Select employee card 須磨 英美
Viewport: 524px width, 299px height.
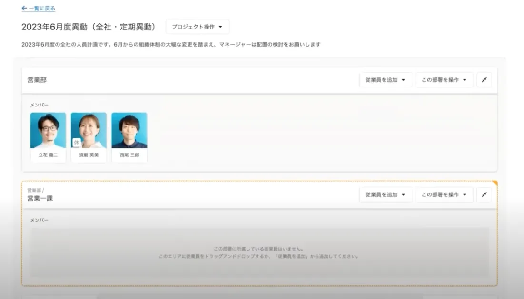[89, 137]
